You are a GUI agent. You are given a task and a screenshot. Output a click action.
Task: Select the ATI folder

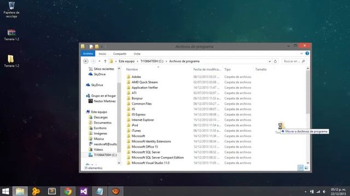(131, 93)
